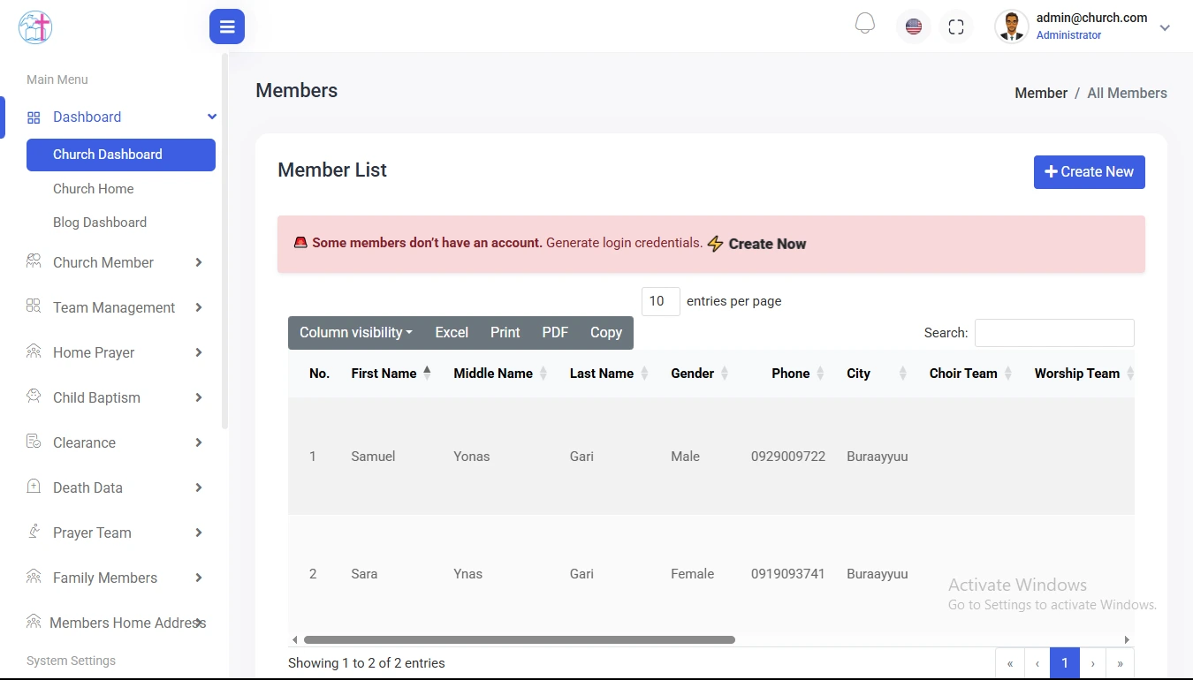Click the Death Data sidebar icon

(34, 487)
